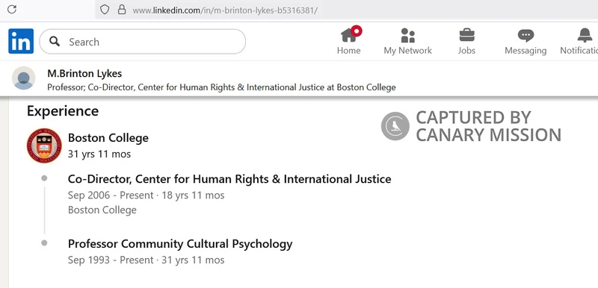598x288 pixels.
Task: Click the 'Experience' section heading
Action: point(63,111)
